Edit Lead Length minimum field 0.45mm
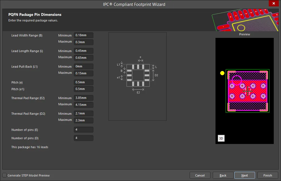Screen dimensions: 281x181 pos(84,51)
